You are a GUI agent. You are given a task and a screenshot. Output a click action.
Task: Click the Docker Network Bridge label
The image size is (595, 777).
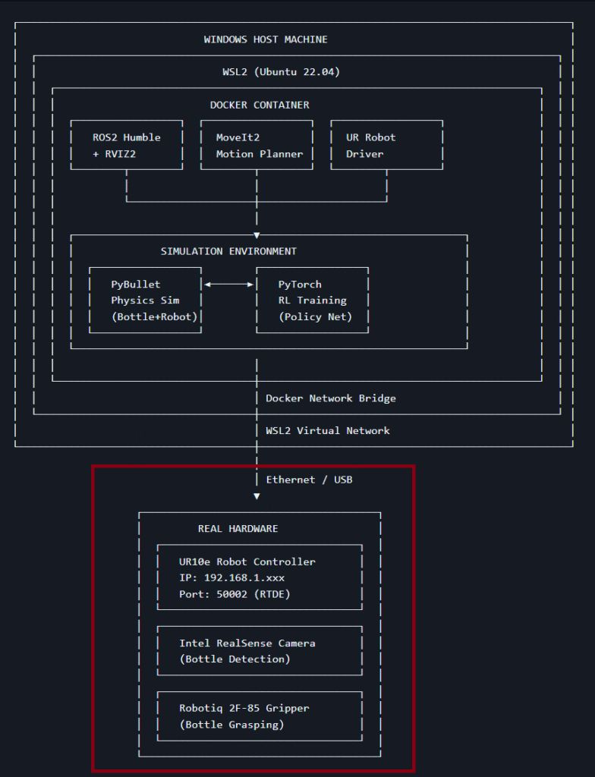330,398
